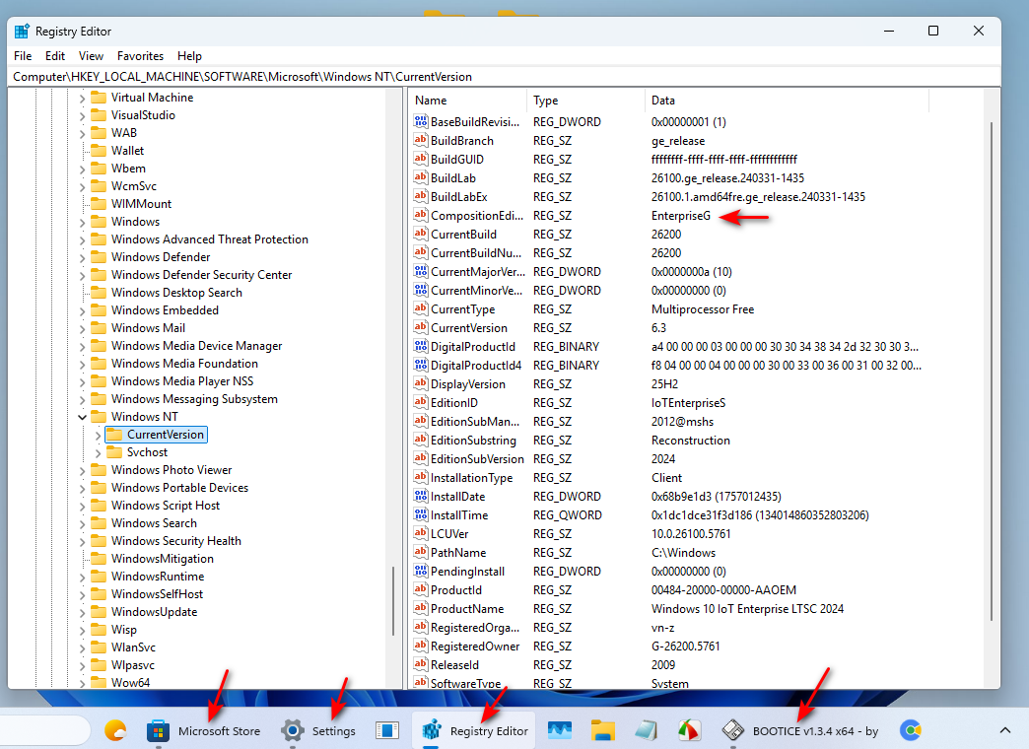Expand the WindowsUpdate key arrow
The image size is (1029, 749).
click(x=82, y=612)
